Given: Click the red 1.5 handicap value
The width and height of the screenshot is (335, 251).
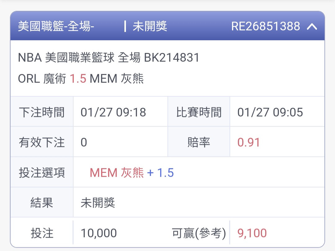Looking at the screenshot, I should [x=78, y=78].
